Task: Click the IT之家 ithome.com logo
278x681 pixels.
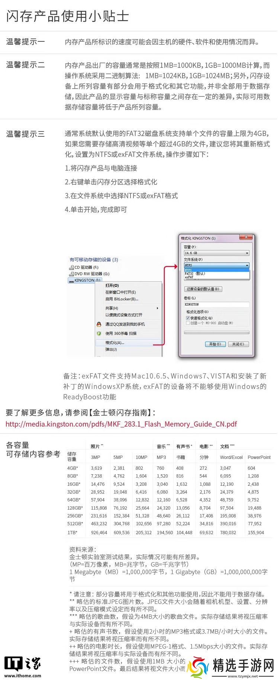Action: (23, 667)
